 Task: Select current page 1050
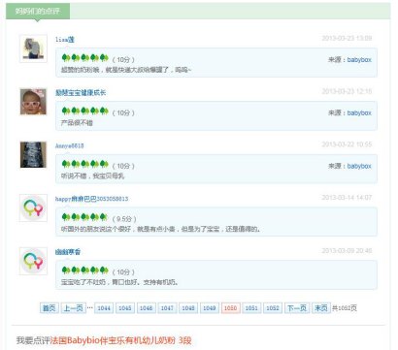(231, 308)
